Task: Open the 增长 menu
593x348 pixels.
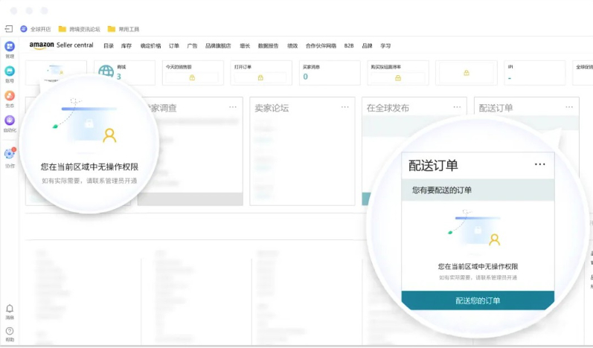Action: point(245,45)
